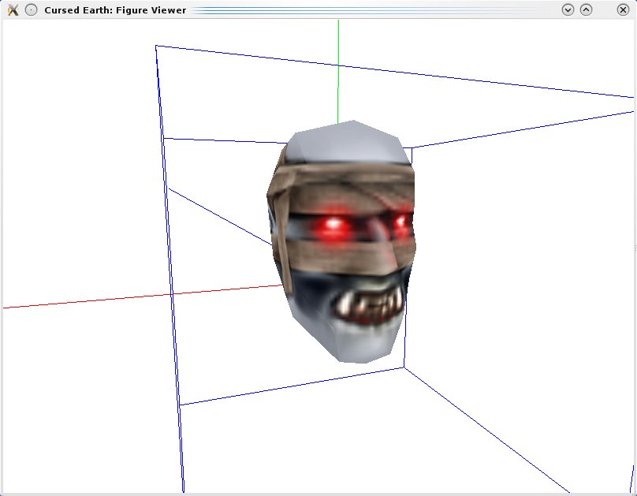
Task: Click blue wireframe corner below the chin
Action: pyautogui.click(x=404, y=367)
